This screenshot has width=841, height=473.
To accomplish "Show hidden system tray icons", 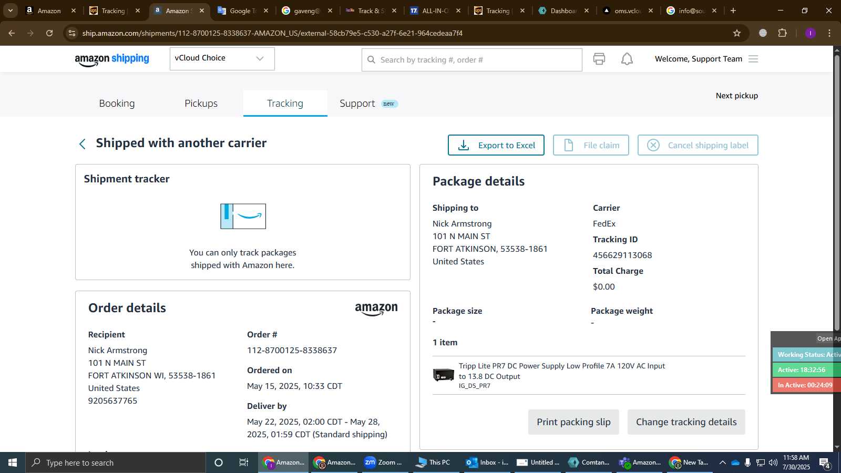I will 722,462.
